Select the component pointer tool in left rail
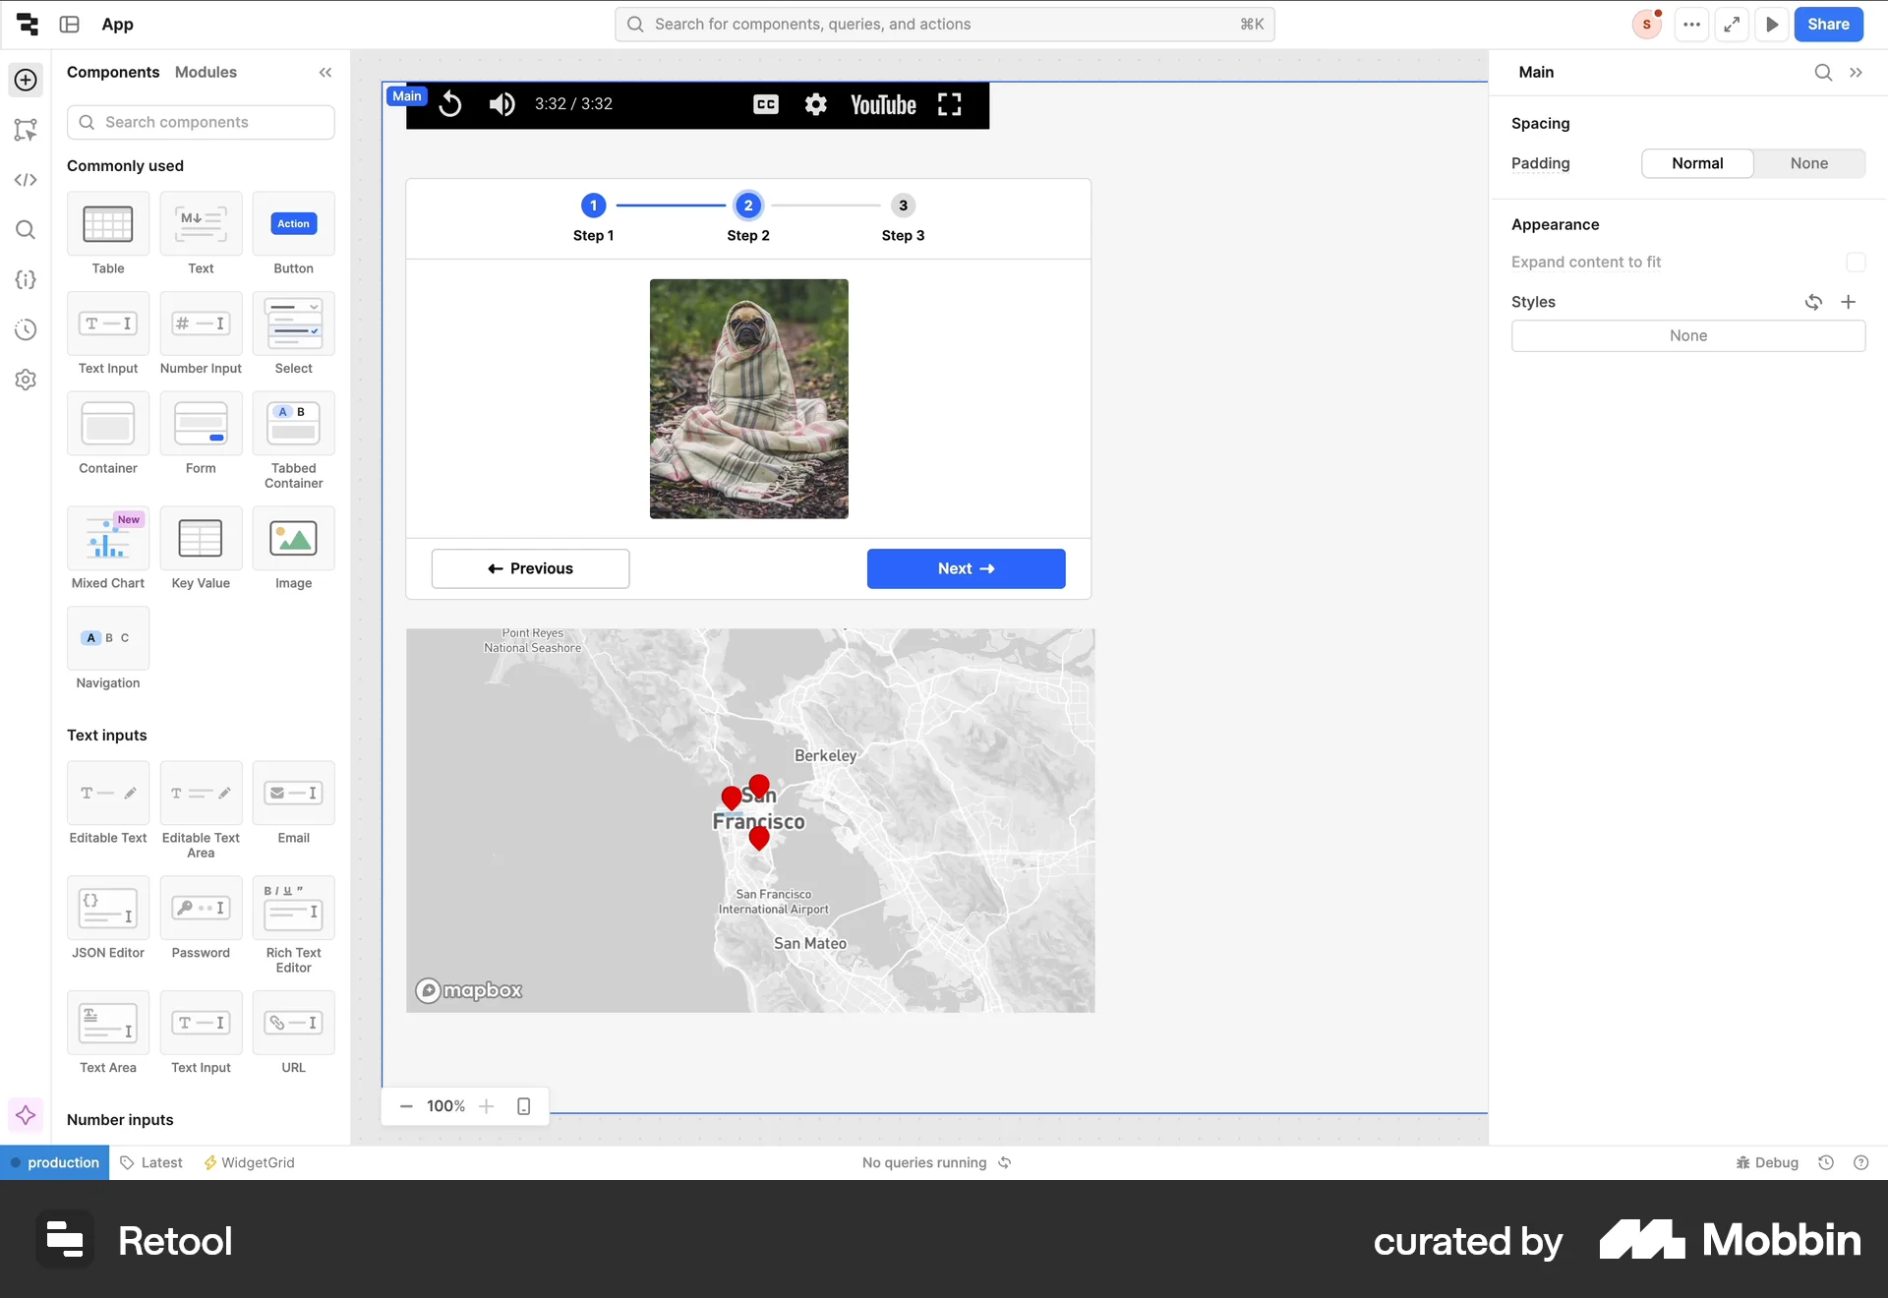Viewport: 1888px width, 1298px height. [25, 130]
